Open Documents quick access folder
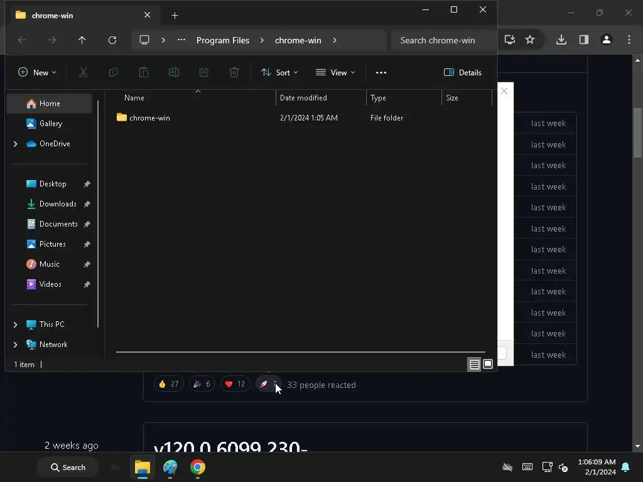Screen dimensions: 643x482 [x=58, y=224]
